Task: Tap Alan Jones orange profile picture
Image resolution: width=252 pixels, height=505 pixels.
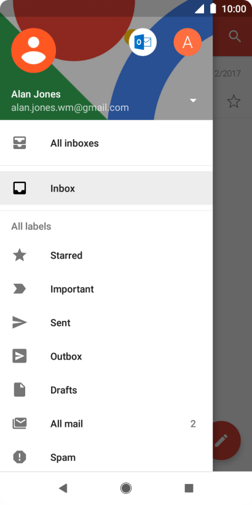Action: (34, 50)
